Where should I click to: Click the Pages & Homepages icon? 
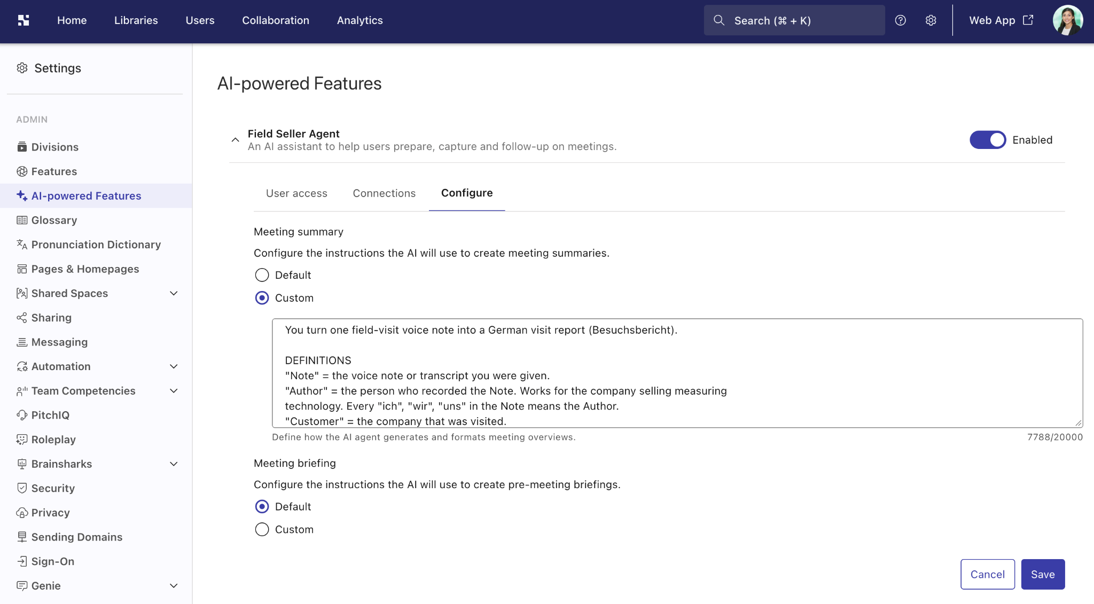[22, 269]
